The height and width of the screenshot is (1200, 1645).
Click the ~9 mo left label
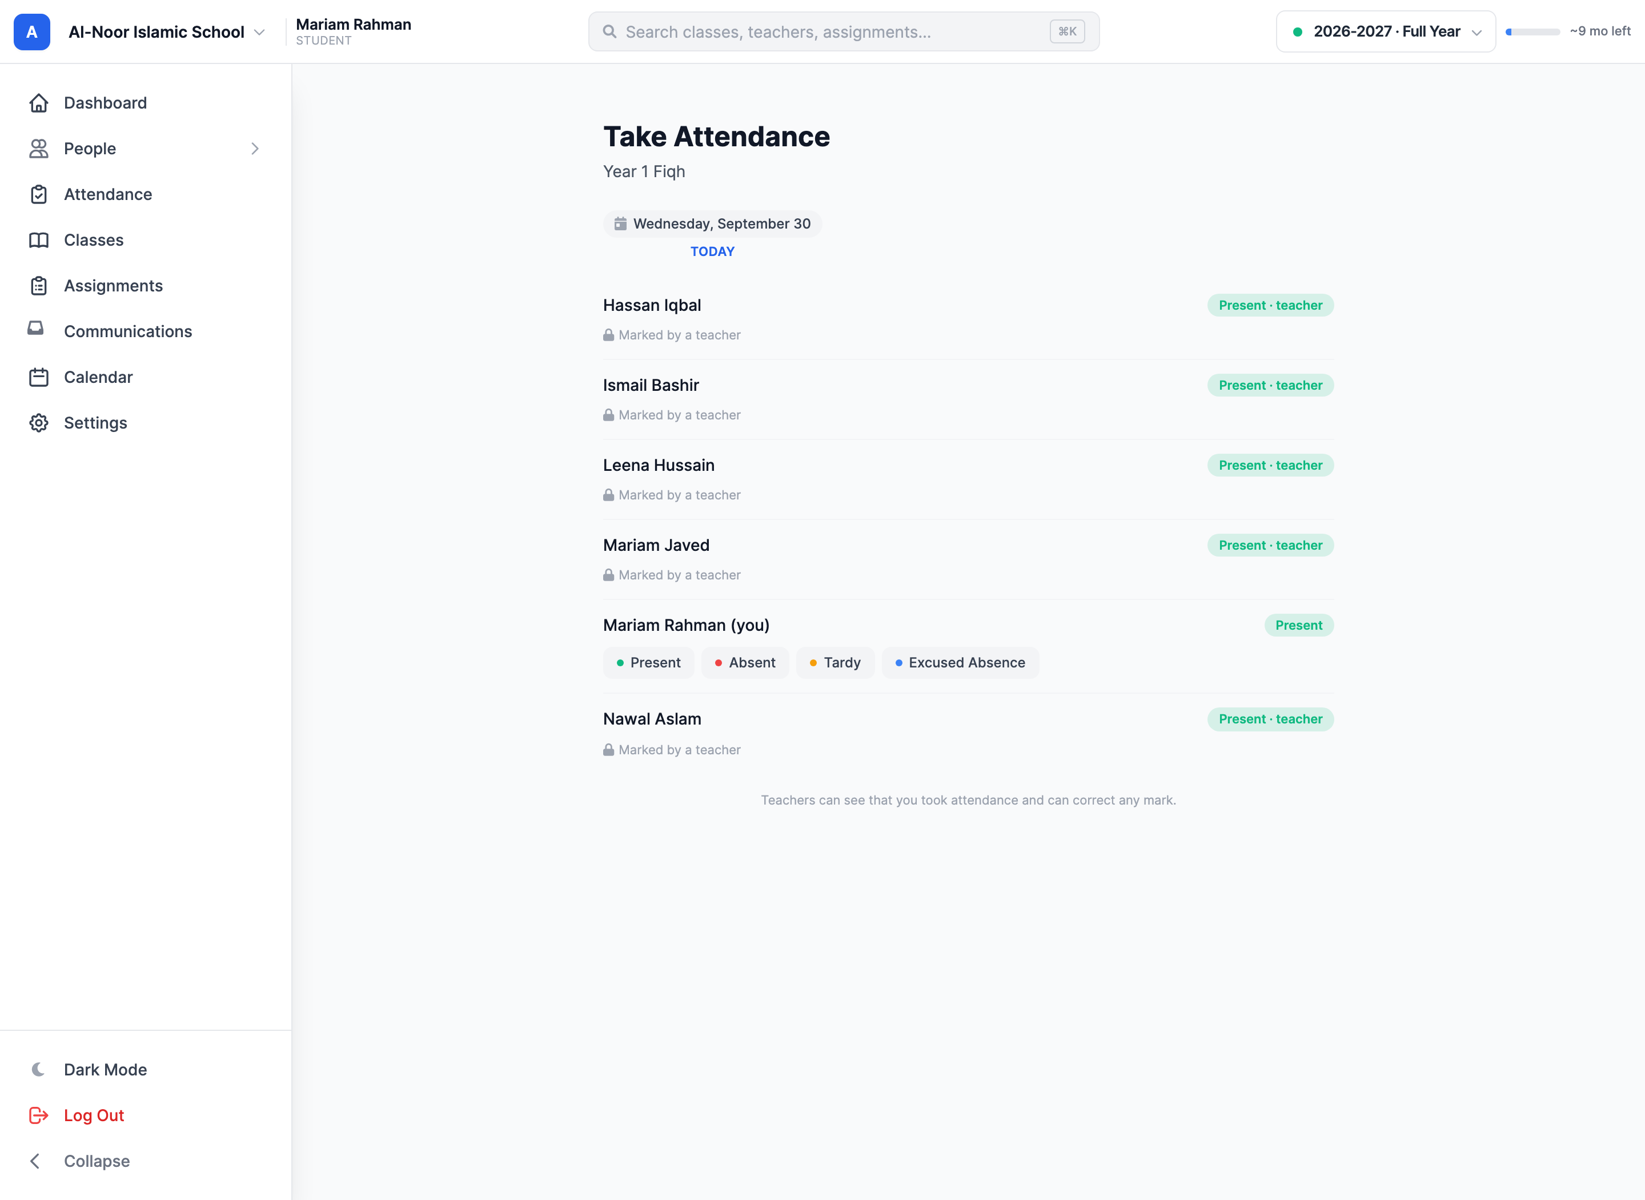click(x=1600, y=31)
